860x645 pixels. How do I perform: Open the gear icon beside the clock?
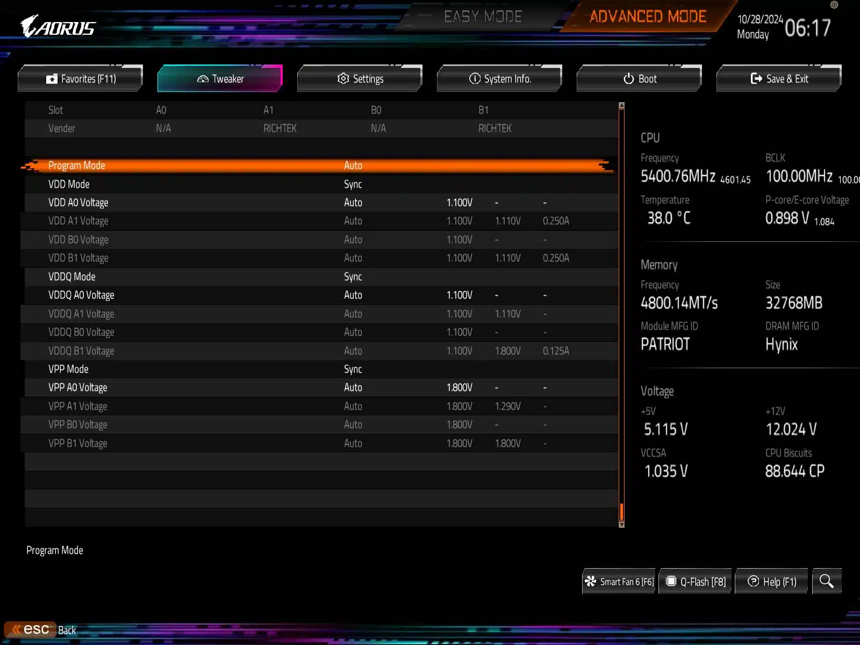pos(834,5)
